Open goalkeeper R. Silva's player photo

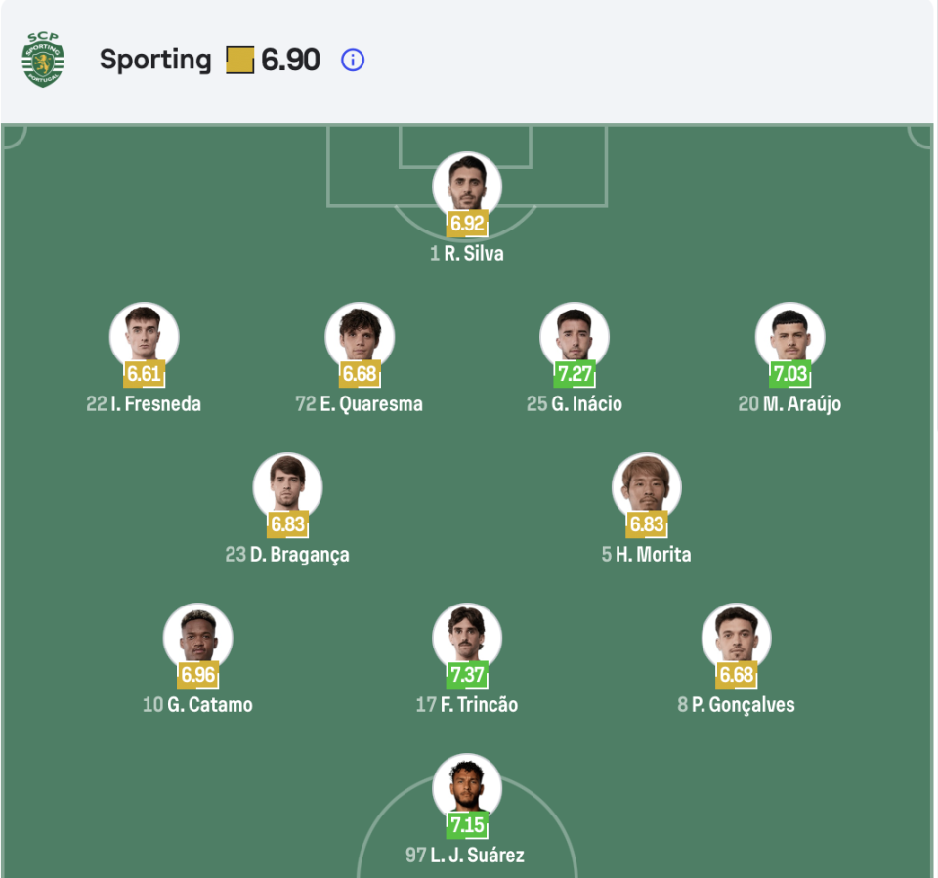tap(467, 186)
